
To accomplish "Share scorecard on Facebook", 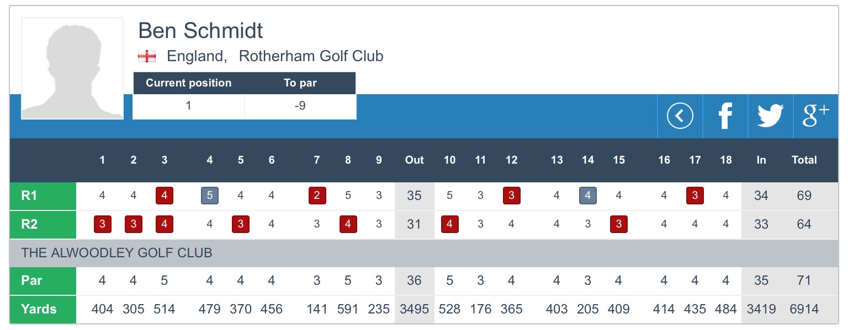I will (x=725, y=116).
